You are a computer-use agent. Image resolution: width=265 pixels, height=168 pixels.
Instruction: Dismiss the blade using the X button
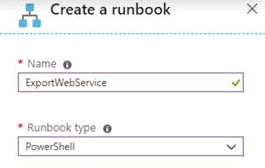[x=252, y=9]
